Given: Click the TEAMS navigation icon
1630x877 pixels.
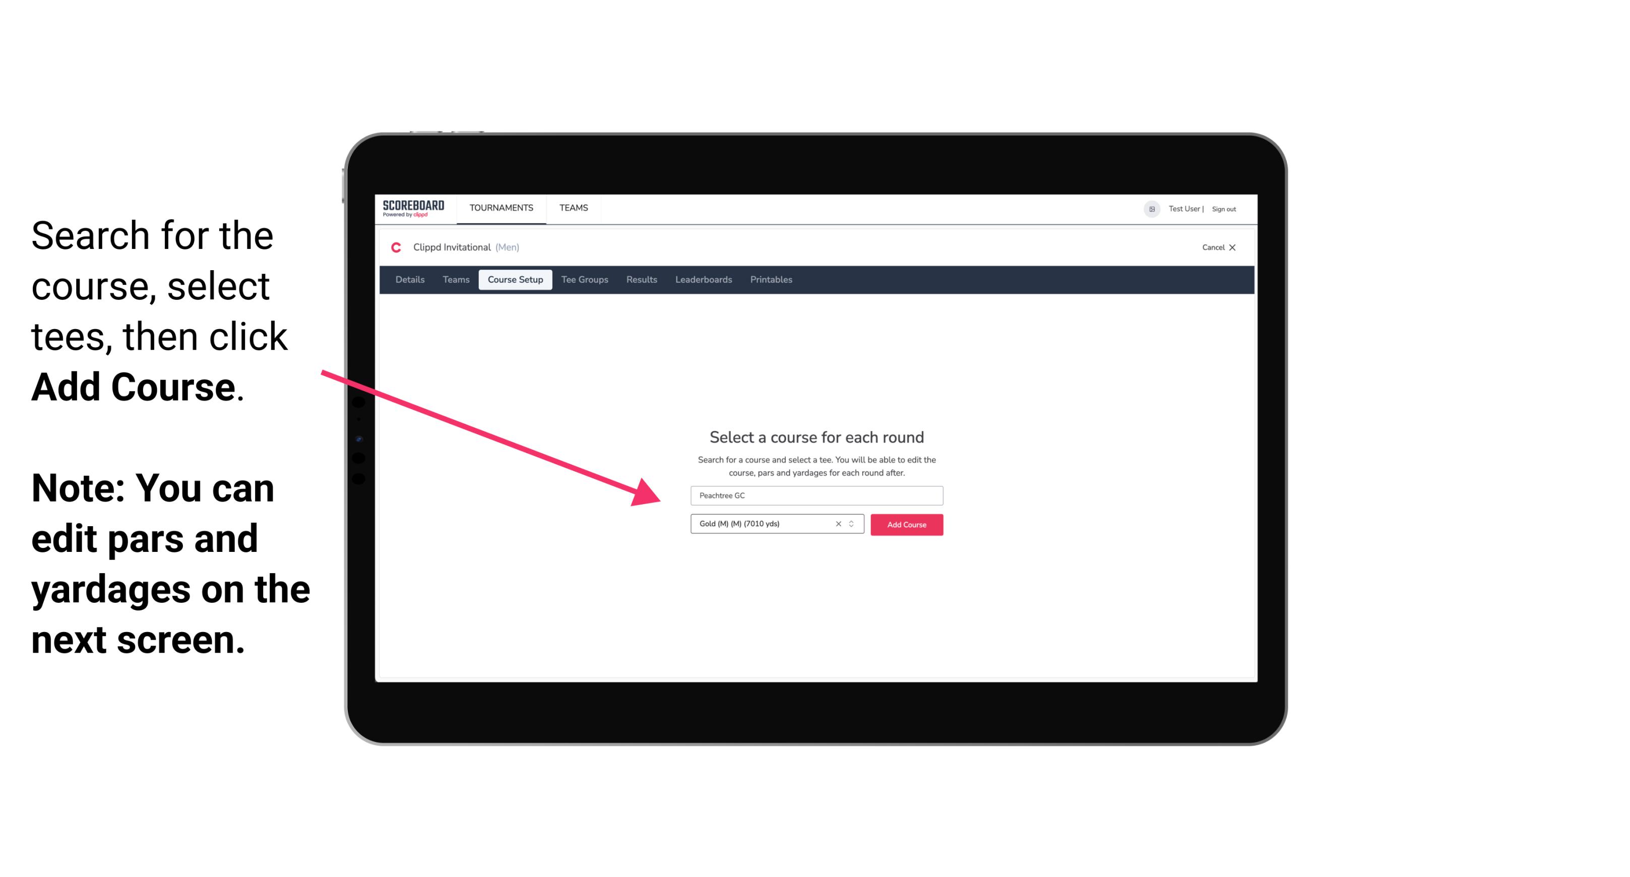Looking at the screenshot, I should tap(573, 207).
